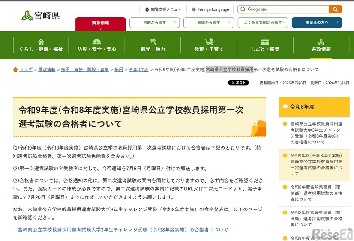The width and height of the screenshot is (354, 241).
Task: Select the 観光・魅力 navigation label
Action: coord(153,49)
